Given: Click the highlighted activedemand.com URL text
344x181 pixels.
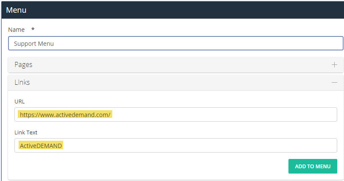Looking at the screenshot, I should (65, 114).
